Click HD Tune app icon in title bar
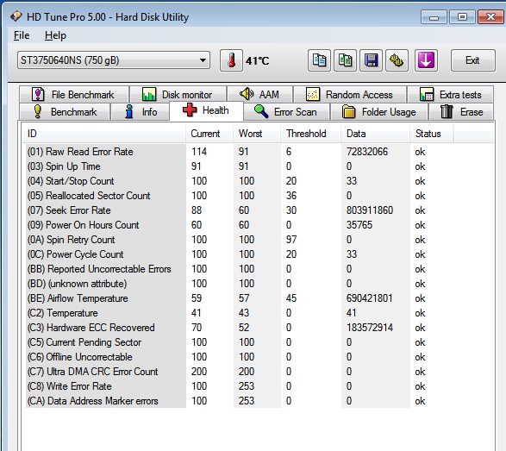Screen dimensions: 506x451 click(x=16, y=16)
